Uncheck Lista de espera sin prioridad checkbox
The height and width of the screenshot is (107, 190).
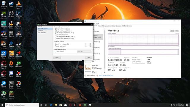[x=56, y=33]
